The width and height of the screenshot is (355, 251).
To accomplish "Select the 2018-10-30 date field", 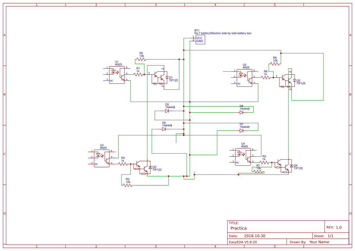I will pyautogui.click(x=254, y=235).
